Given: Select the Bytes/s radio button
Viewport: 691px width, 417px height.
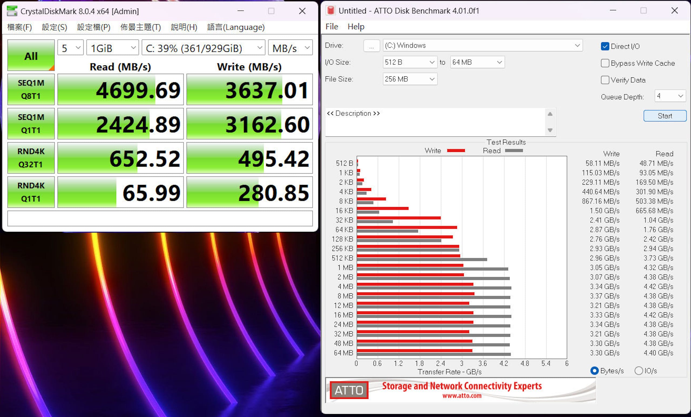Looking at the screenshot, I should 594,371.
